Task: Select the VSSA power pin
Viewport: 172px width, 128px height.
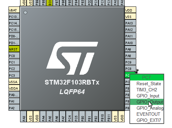Action: pos(14,81)
